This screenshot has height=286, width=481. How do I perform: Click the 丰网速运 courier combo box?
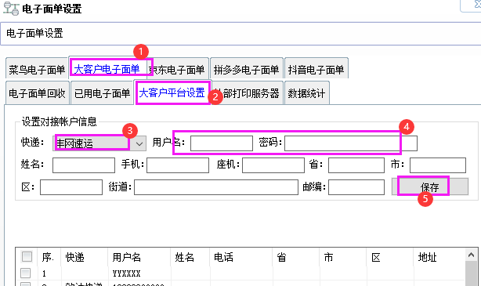pyautogui.click(x=99, y=143)
